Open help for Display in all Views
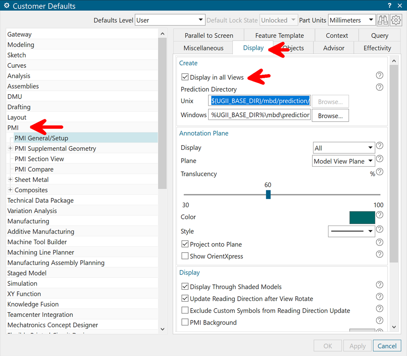Viewport: 407px width, 356px height. pos(379,76)
